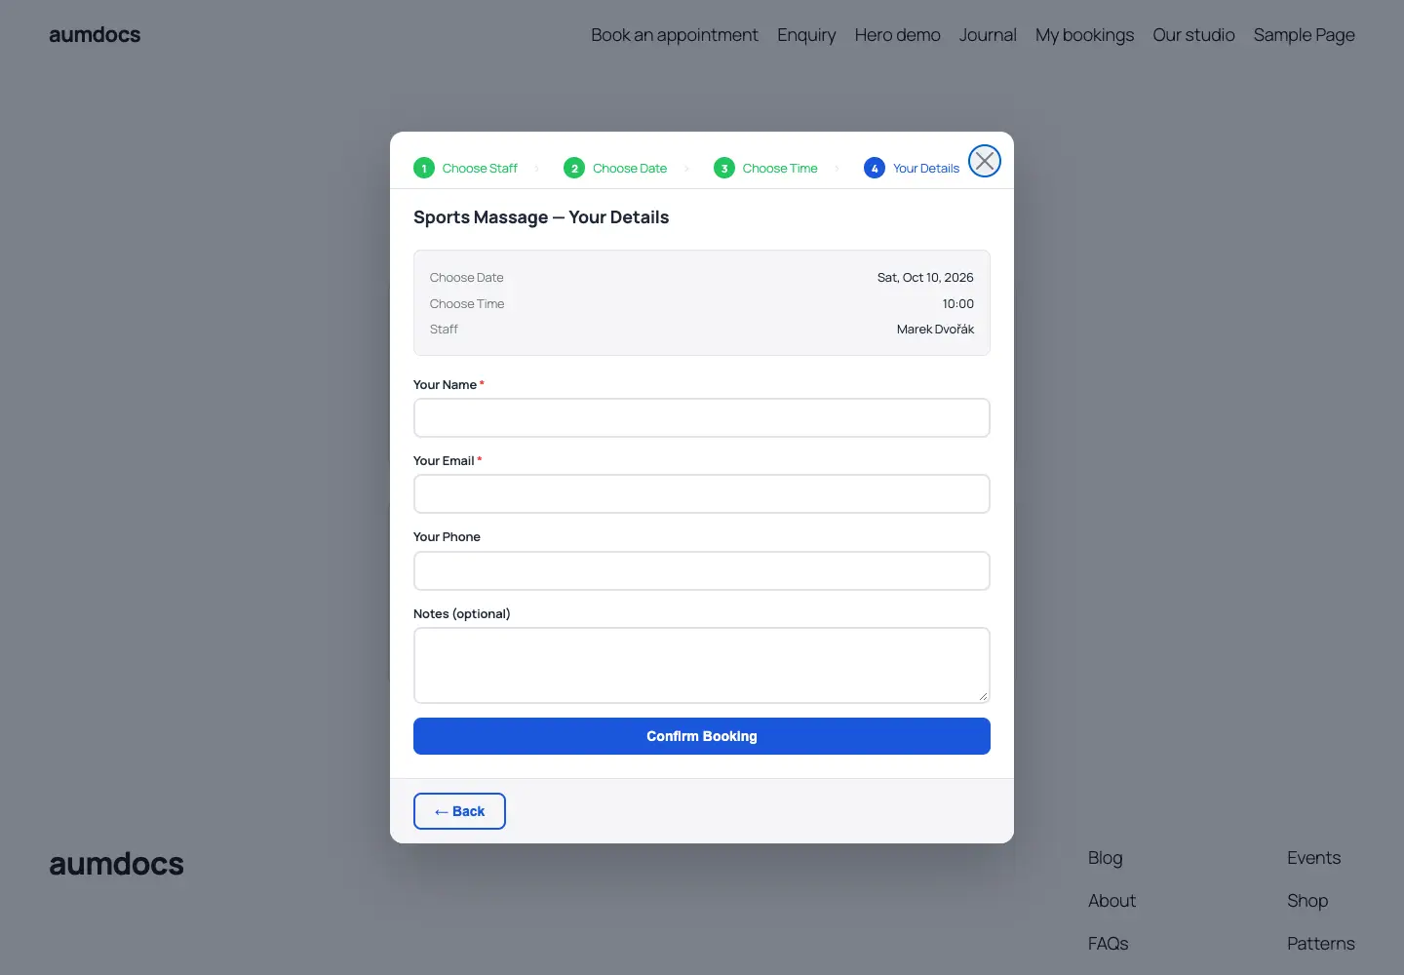This screenshot has width=1404, height=975.
Task: Click the staff name Marek Dvořák
Action: point(935,330)
